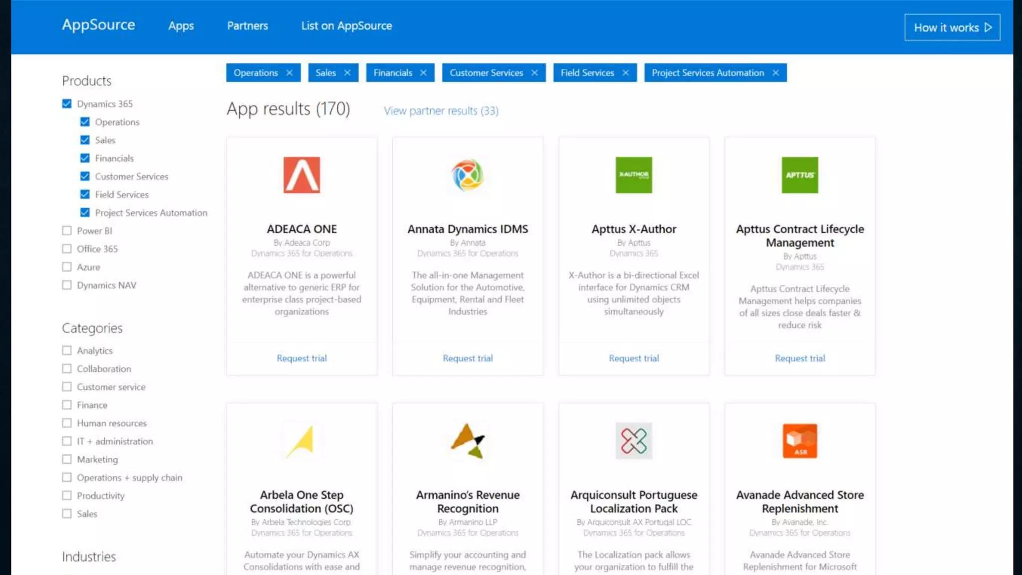Click the How it works button
This screenshot has height=575, width=1022.
952,27
